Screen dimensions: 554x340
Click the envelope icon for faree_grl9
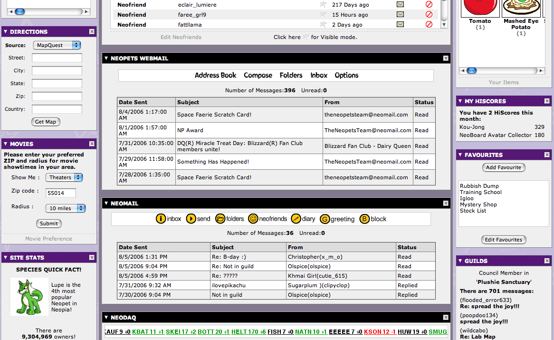[x=400, y=14]
